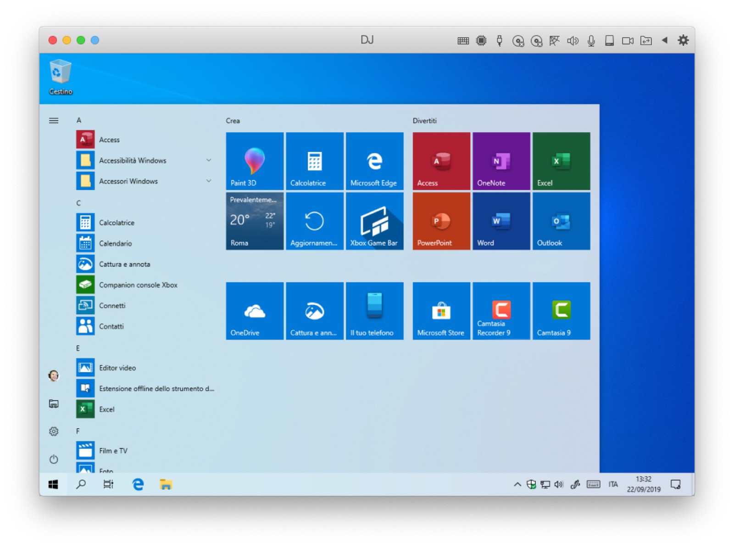Open the Paint 3D tile
Screen dimensions: 734x548
tap(255, 161)
